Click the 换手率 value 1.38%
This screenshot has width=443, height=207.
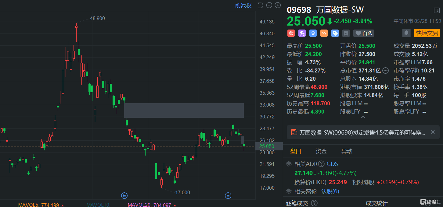point(420,87)
